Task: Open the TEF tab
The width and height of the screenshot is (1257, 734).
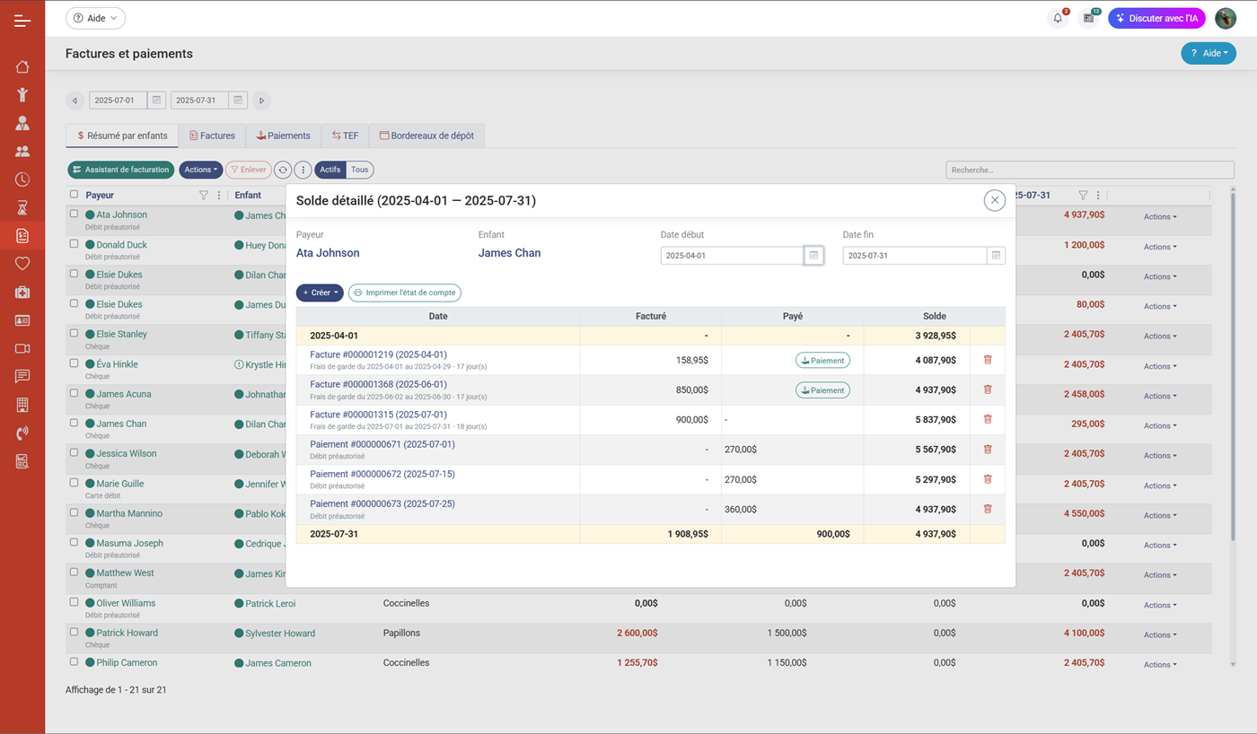Action: [x=345, y=135]
